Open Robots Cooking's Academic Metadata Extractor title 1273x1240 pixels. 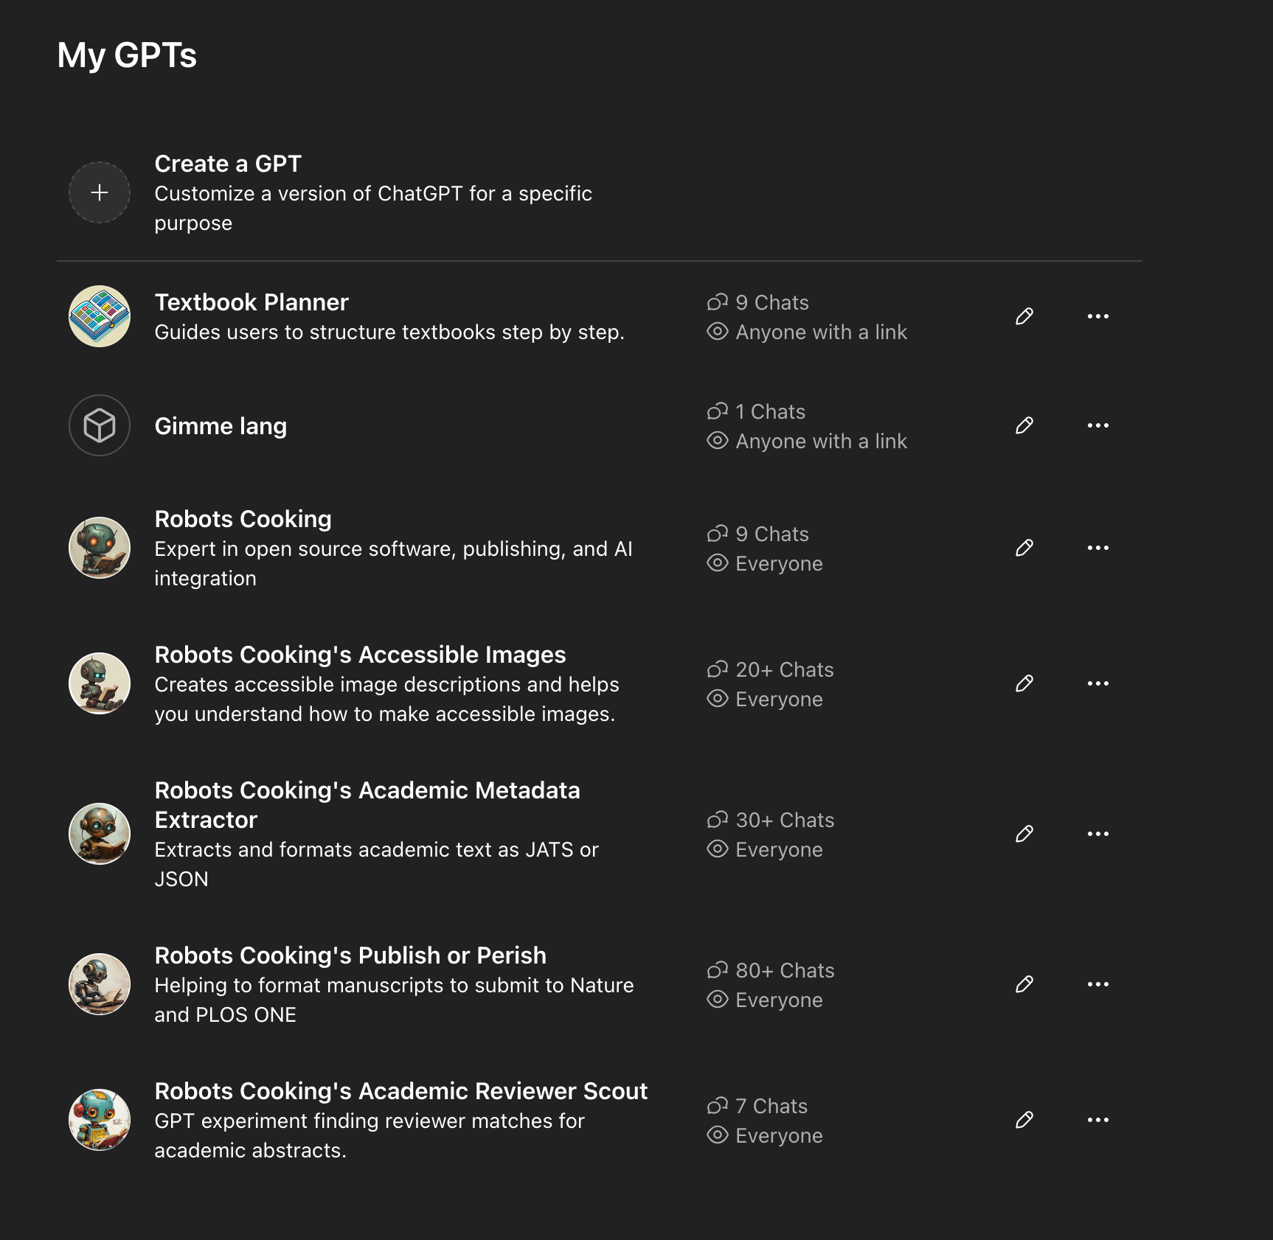coord(367,805)
